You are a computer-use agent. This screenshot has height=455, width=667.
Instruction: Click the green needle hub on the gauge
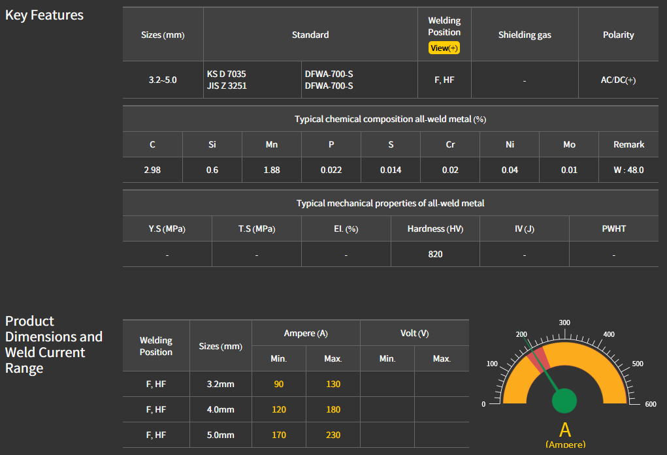coord(564,401)
